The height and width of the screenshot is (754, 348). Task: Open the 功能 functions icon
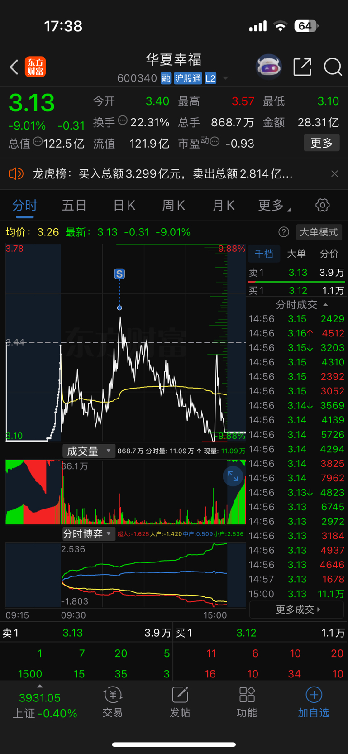tap(247, 702)
